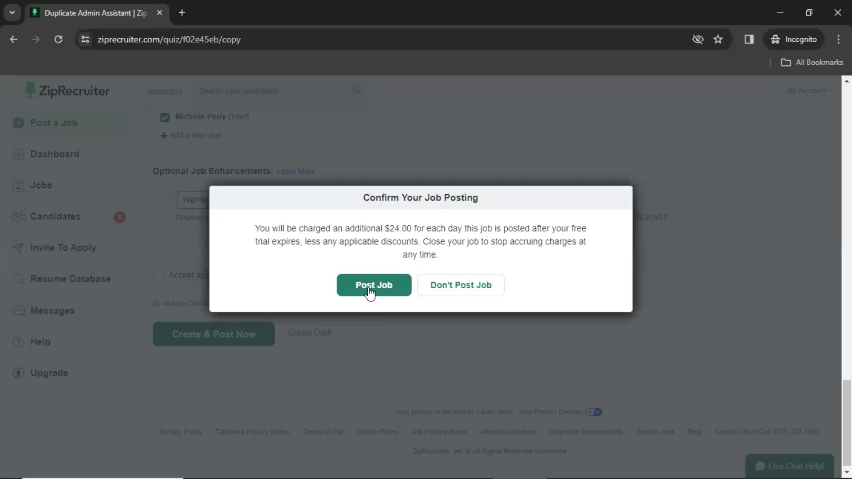This screenshot has height=479, width=852.
Task: Go back with browser back arrow
Action: coord(14,39)
